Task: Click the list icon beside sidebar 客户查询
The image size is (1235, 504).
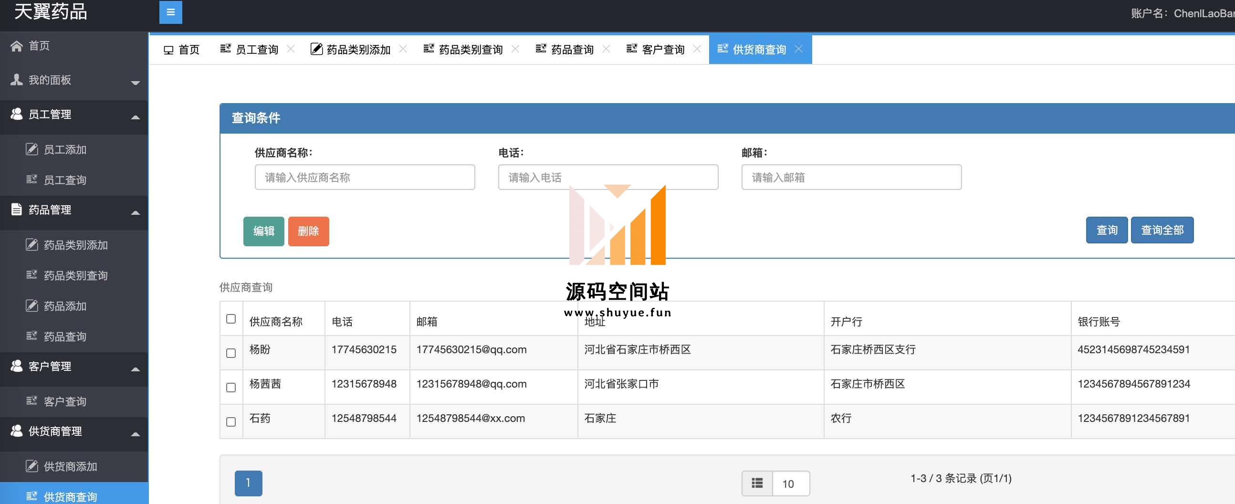Action: [x=31, y=401]
